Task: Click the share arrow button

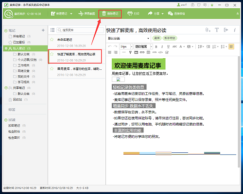Action: 154,14
